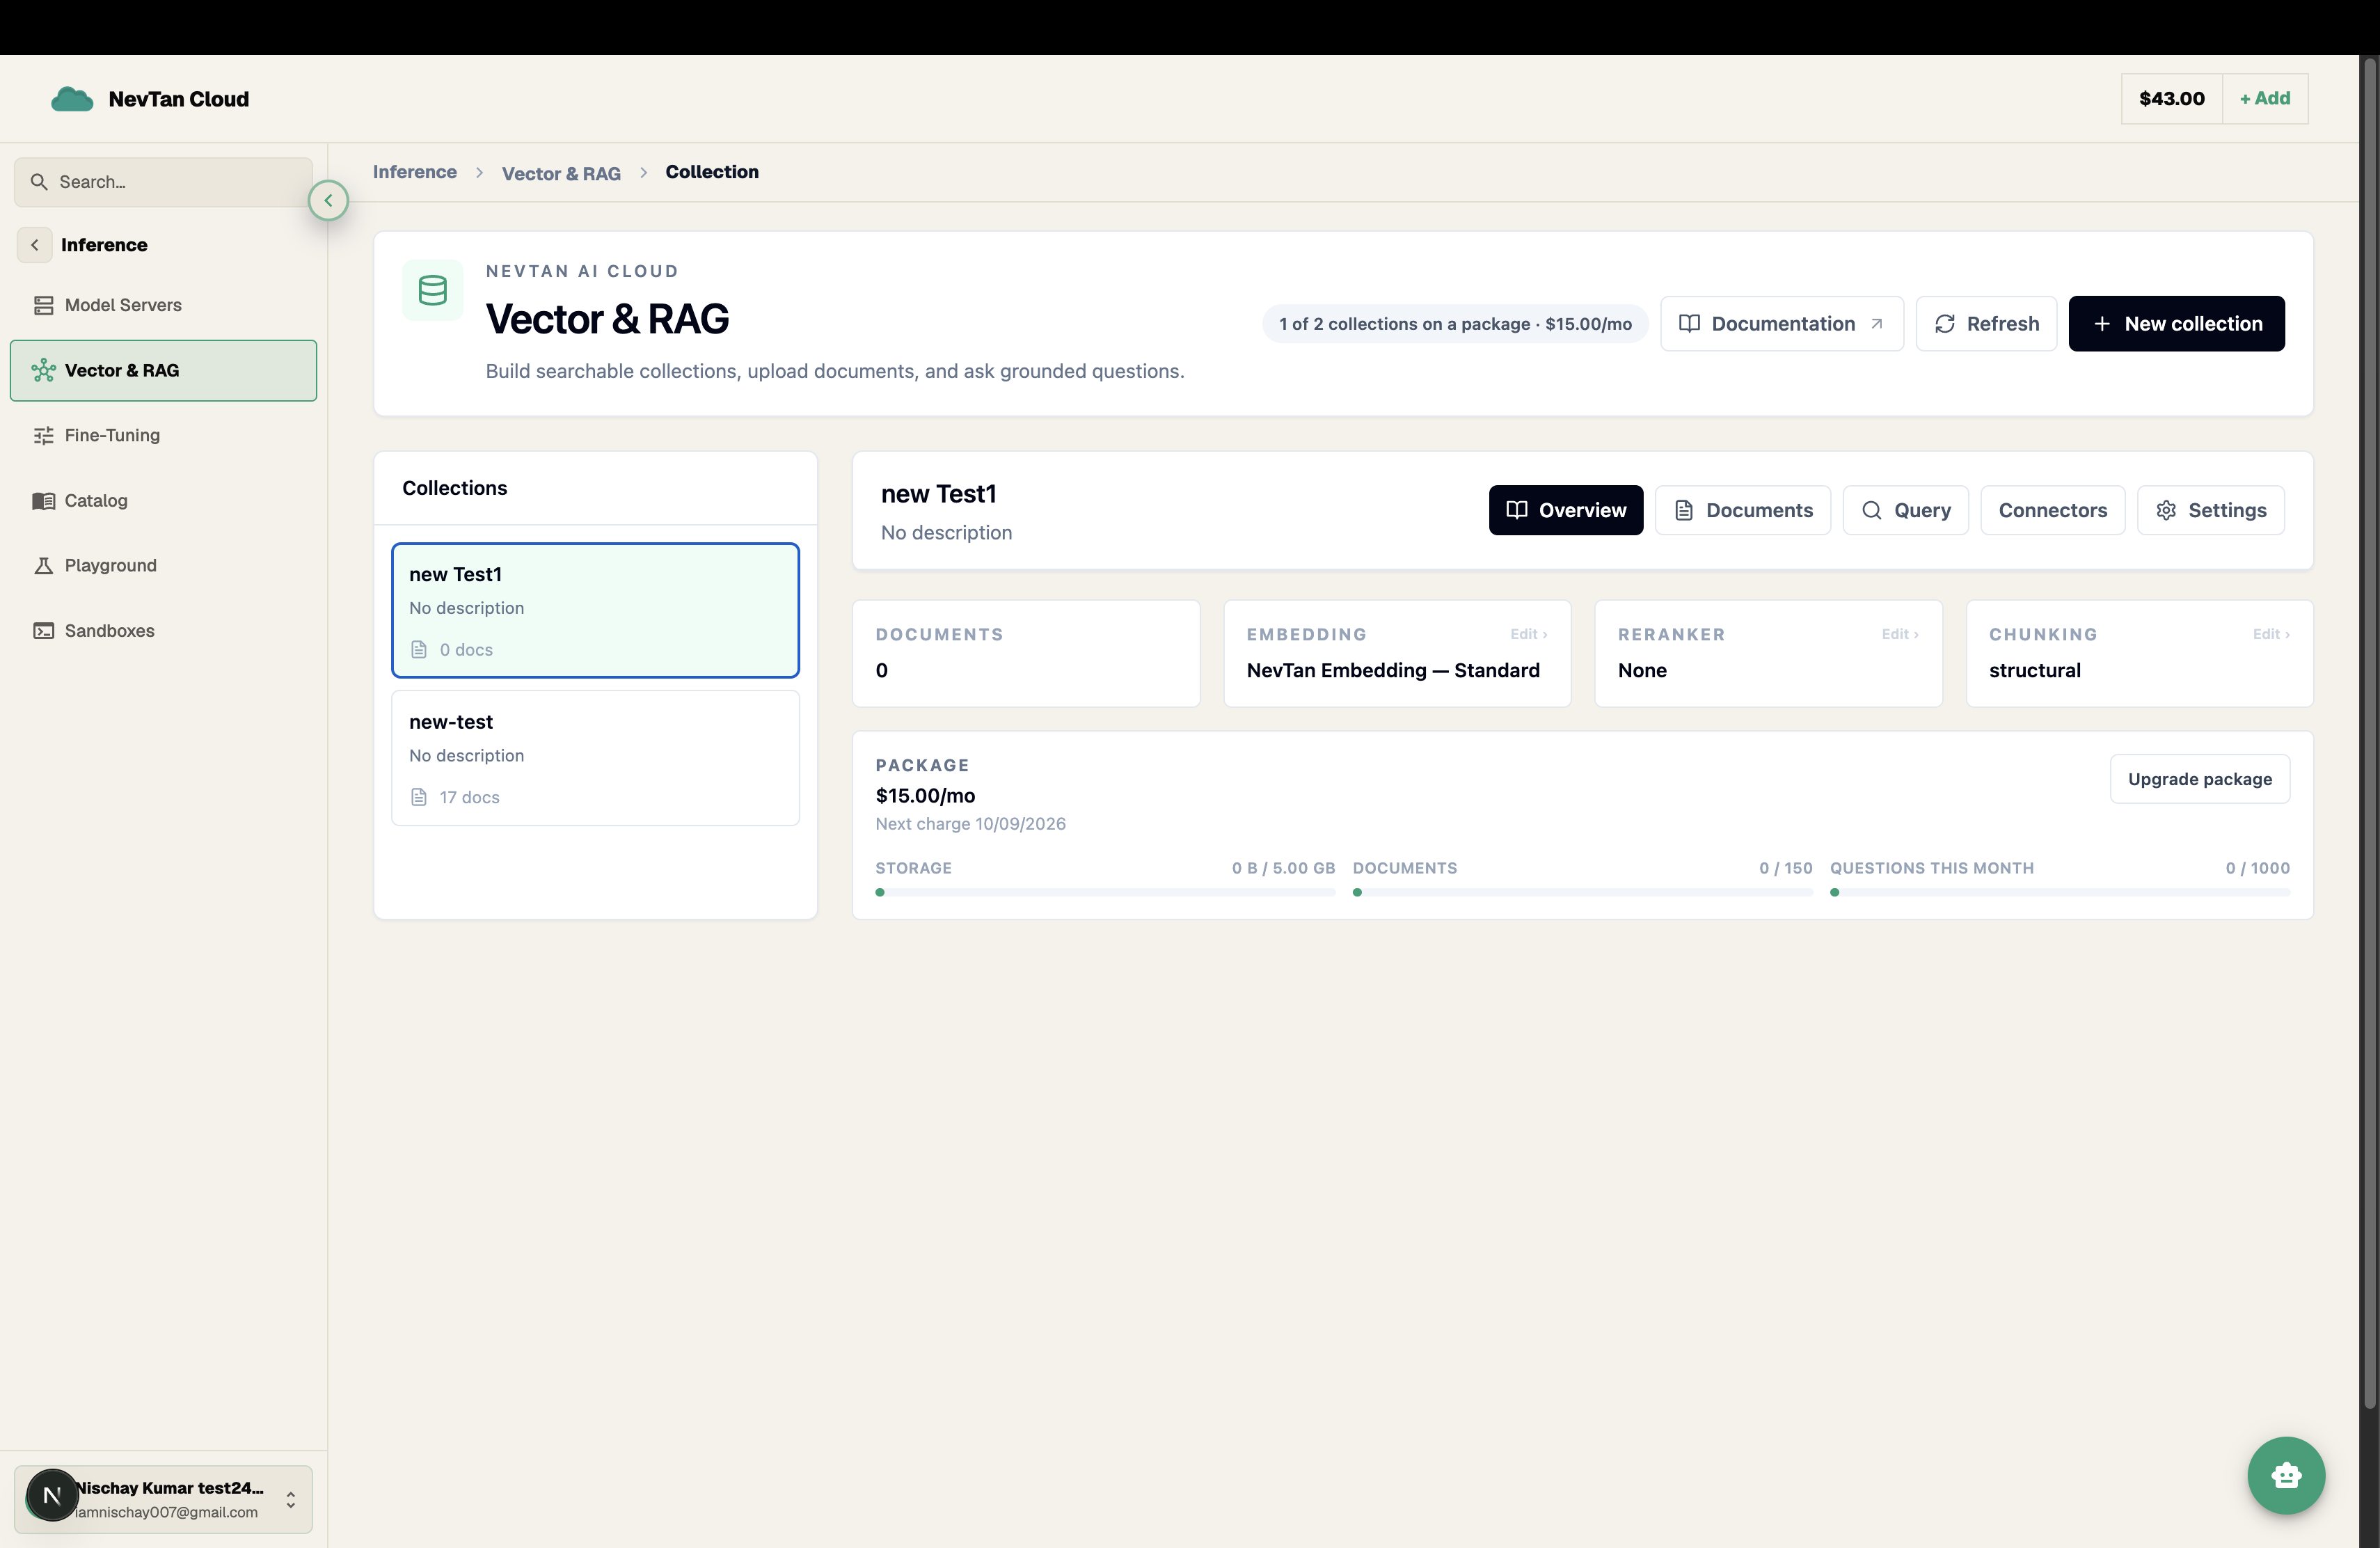Go back using the arrow beside Inference
The height and width of the screenshot is (1548, 2380).
pyautogui.click(x=35, y=245)
